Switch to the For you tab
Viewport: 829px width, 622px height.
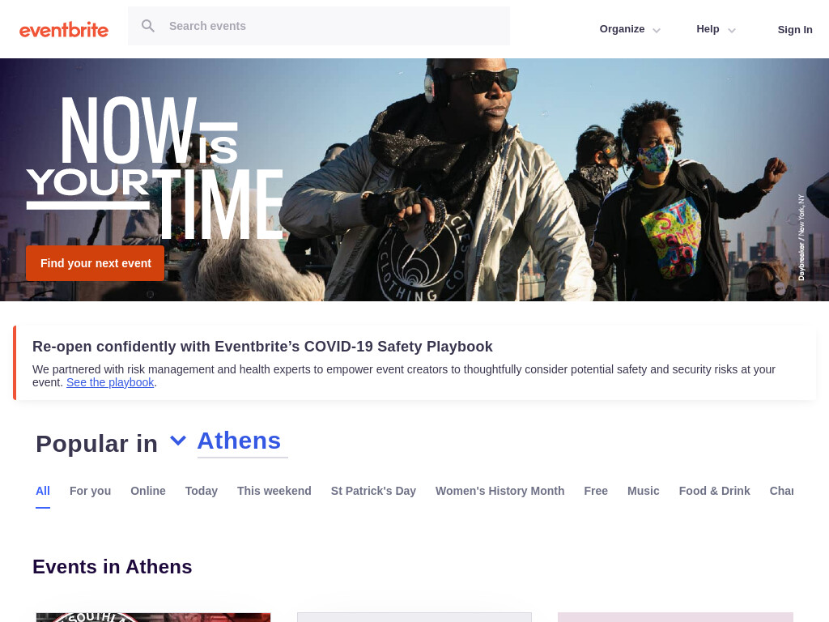(91, 492)
